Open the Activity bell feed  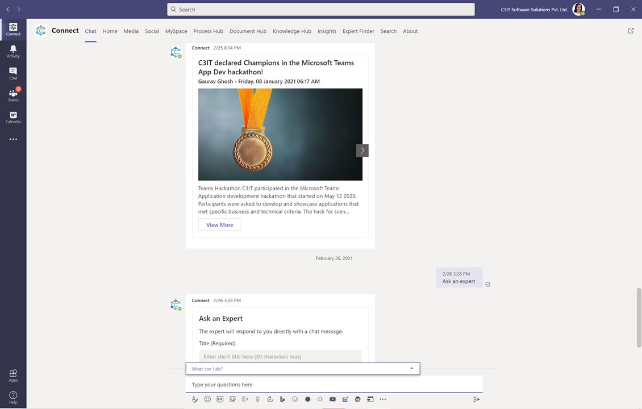[13, 52]
